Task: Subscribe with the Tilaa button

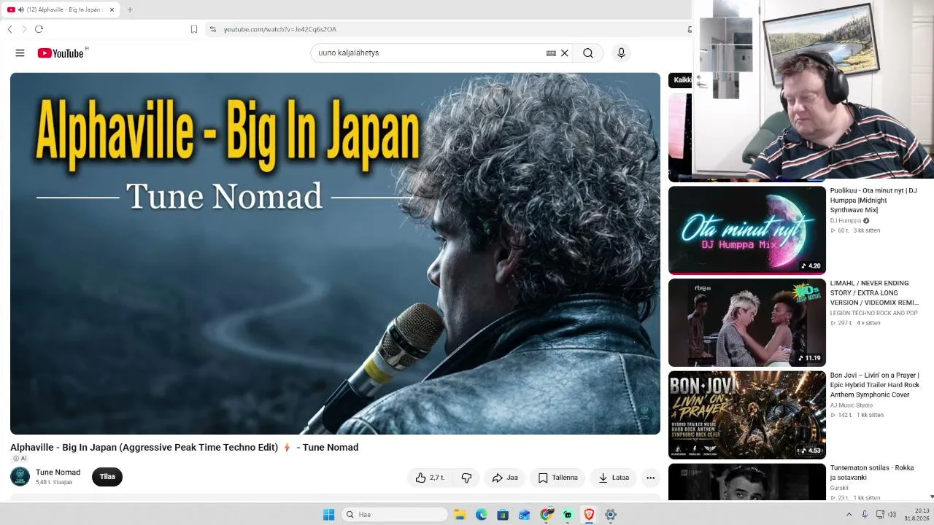Action: pyautogui.click(x=107, y=477)
